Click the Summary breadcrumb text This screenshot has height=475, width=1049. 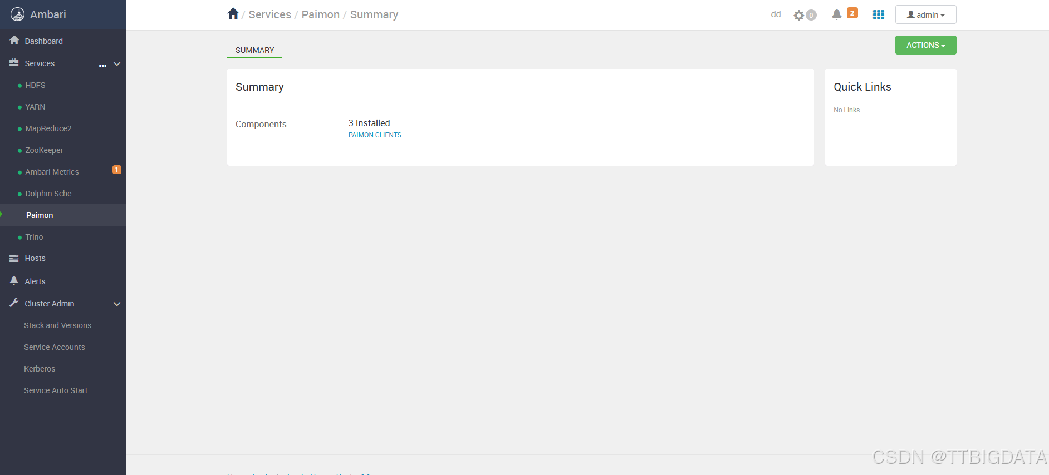374,15
